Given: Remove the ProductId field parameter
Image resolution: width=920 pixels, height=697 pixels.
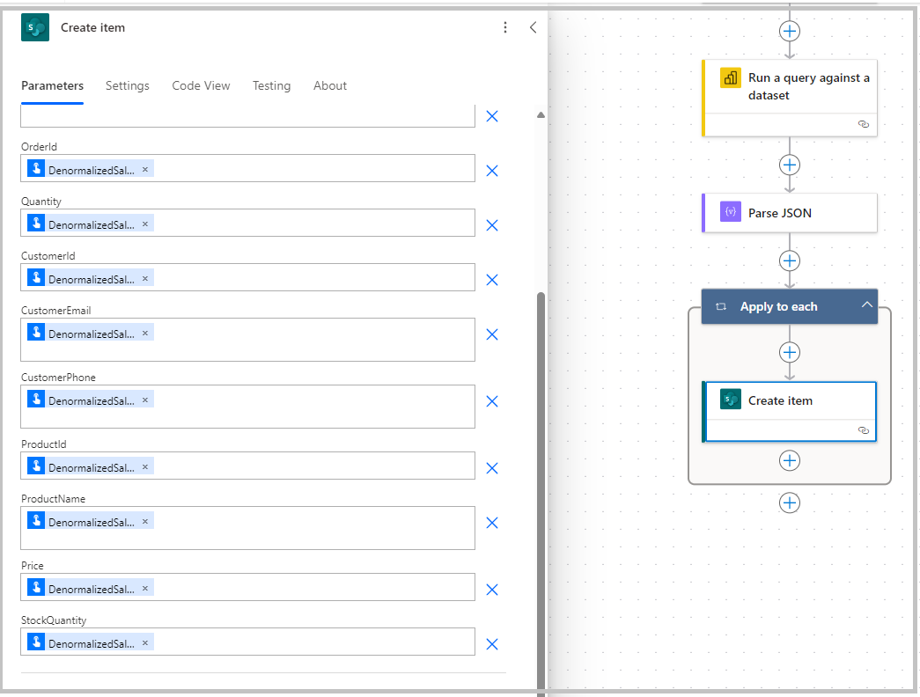Looking at the screenshot, I should pos(492,468).
